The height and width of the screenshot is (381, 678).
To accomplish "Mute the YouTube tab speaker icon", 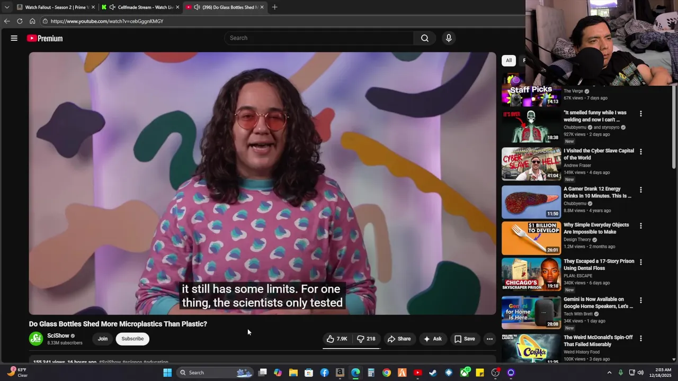I will click(197, 7).
